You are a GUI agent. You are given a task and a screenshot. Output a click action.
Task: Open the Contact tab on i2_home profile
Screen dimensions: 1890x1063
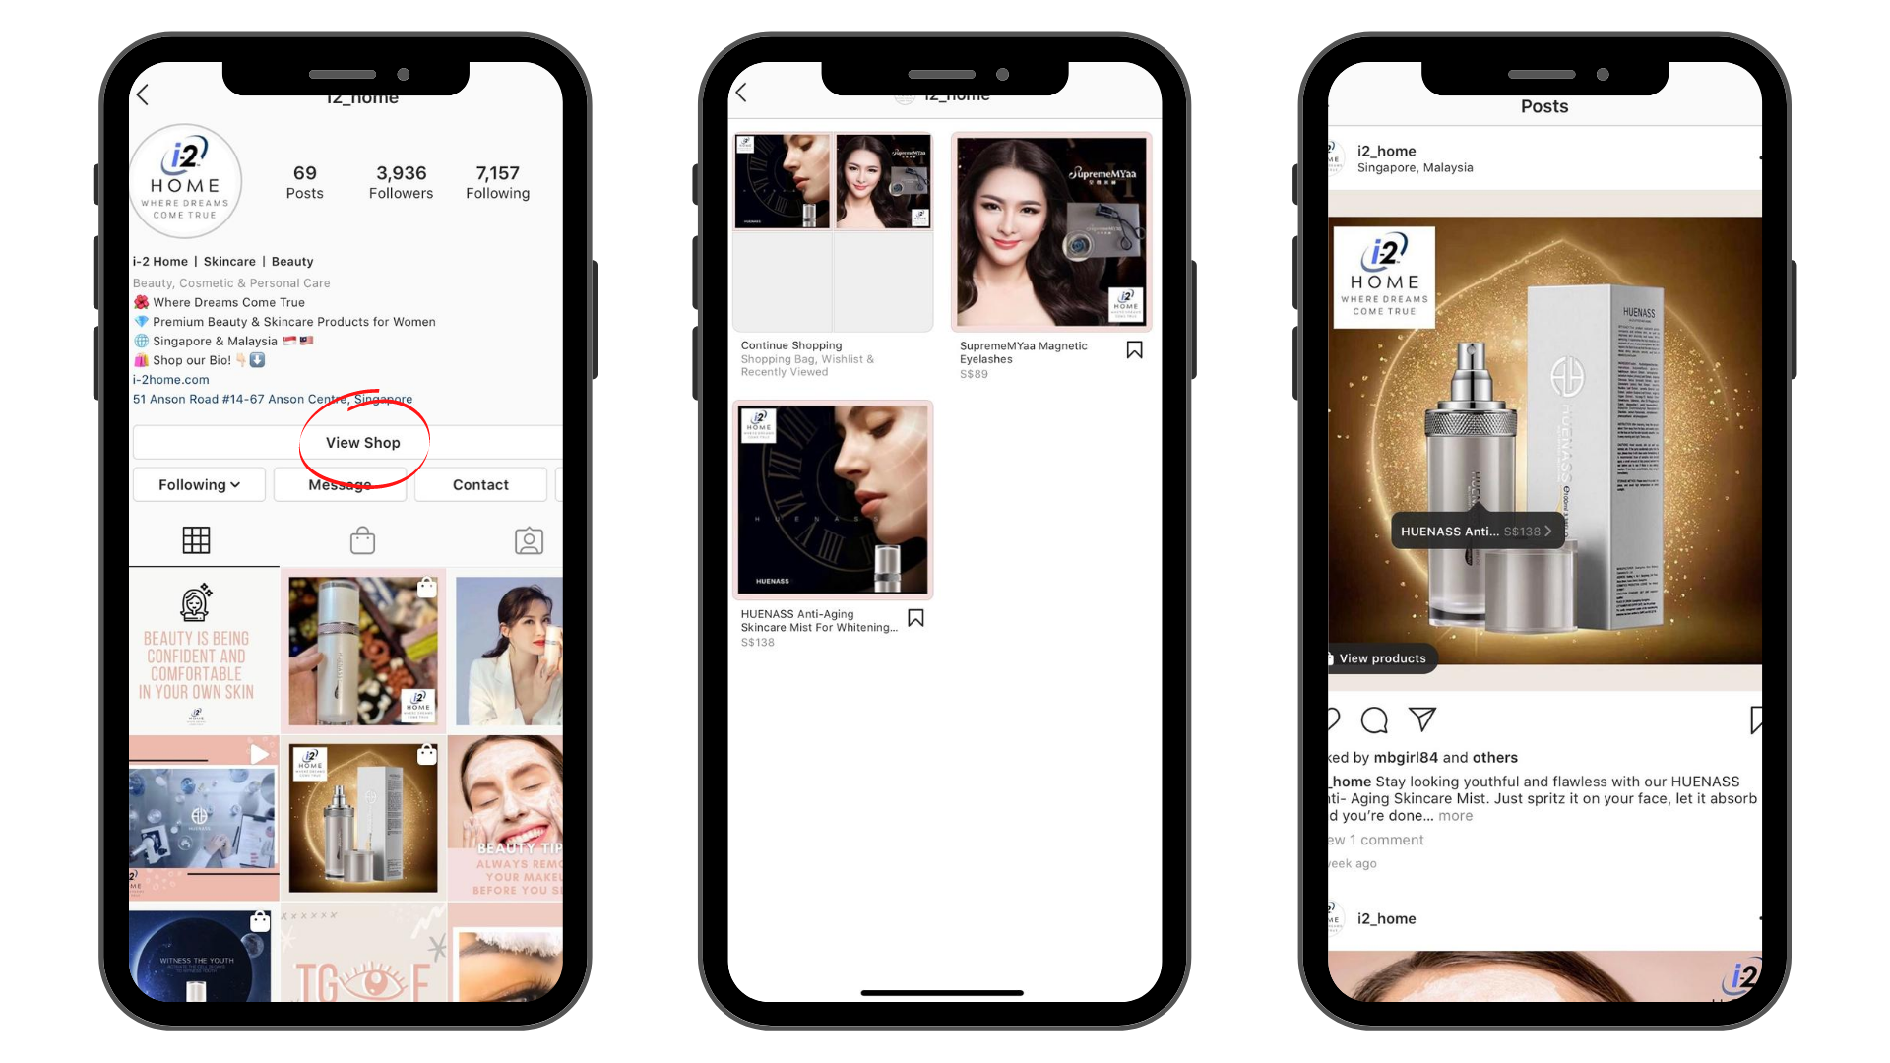(x=480, y=485)
